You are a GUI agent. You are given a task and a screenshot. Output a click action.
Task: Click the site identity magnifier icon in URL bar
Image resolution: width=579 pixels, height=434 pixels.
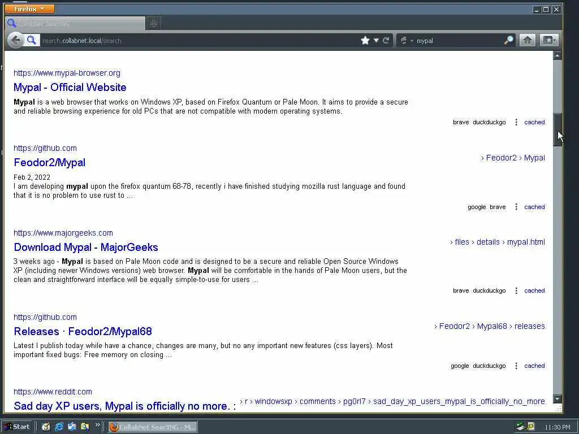click(32, 40)
